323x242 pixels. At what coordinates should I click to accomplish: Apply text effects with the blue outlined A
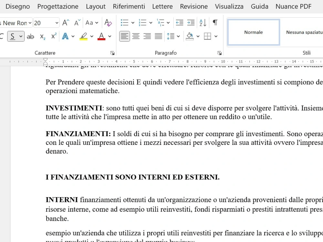(65, 36)
